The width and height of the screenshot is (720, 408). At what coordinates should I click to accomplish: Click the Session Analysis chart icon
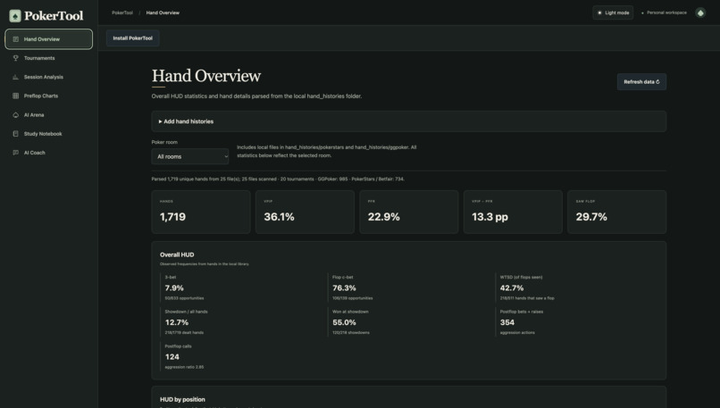15,77
